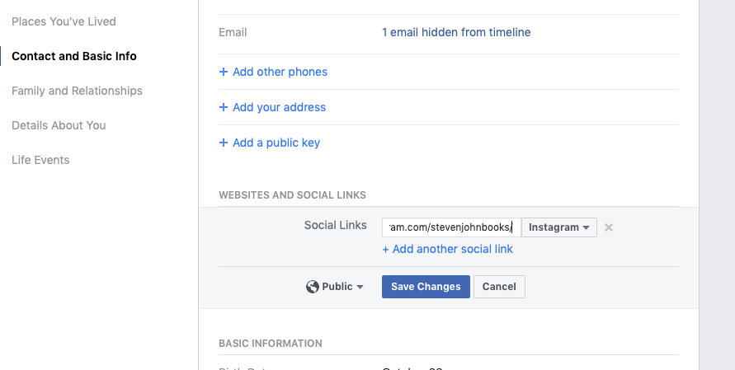Open the Public privacy audience selector

(x=335, y=287)
